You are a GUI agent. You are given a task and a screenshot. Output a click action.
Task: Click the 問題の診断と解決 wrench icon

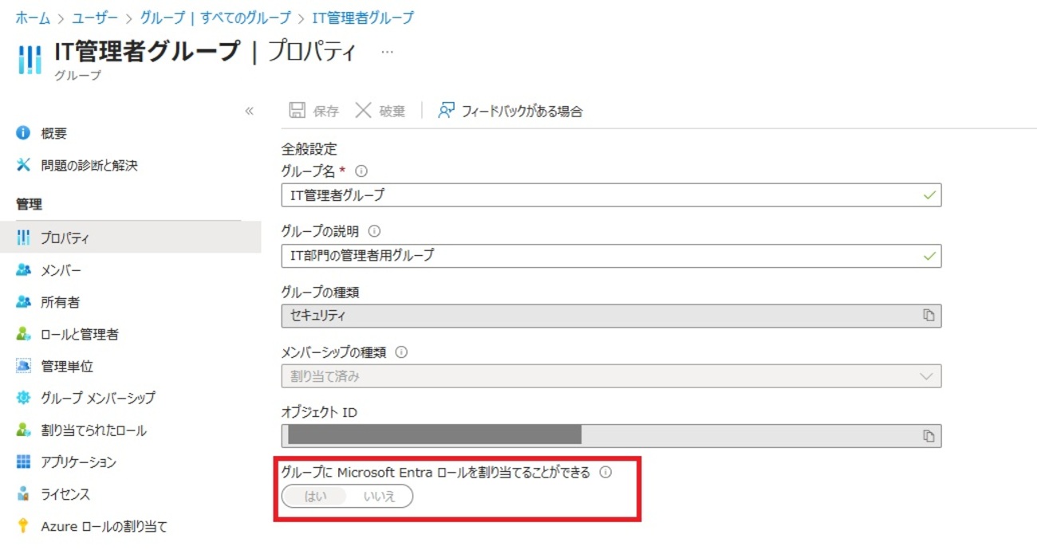[x=23, y=165]
